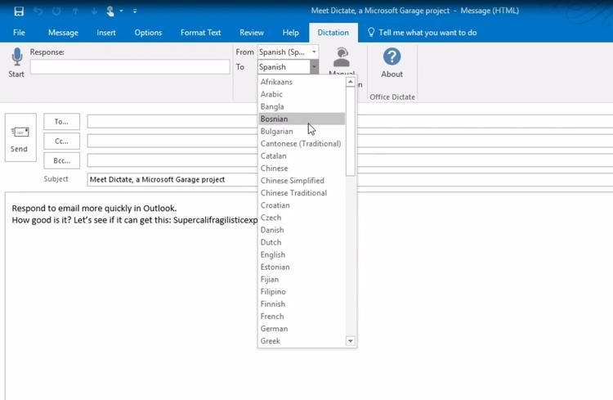
Task: Click the Next Item down arrow
Action: pos(94,11)
